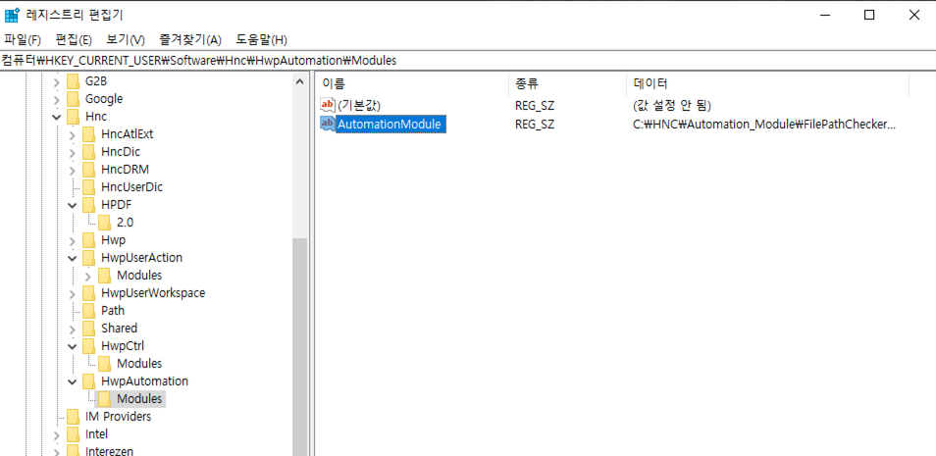The width and height of the screenshot is (936, 456).
Task: Open the 편집(E) menu
Action: 74,40
